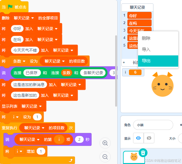Click the cat sprite on stage
Viewport: 182px width, 164px height.
point(162,84)
